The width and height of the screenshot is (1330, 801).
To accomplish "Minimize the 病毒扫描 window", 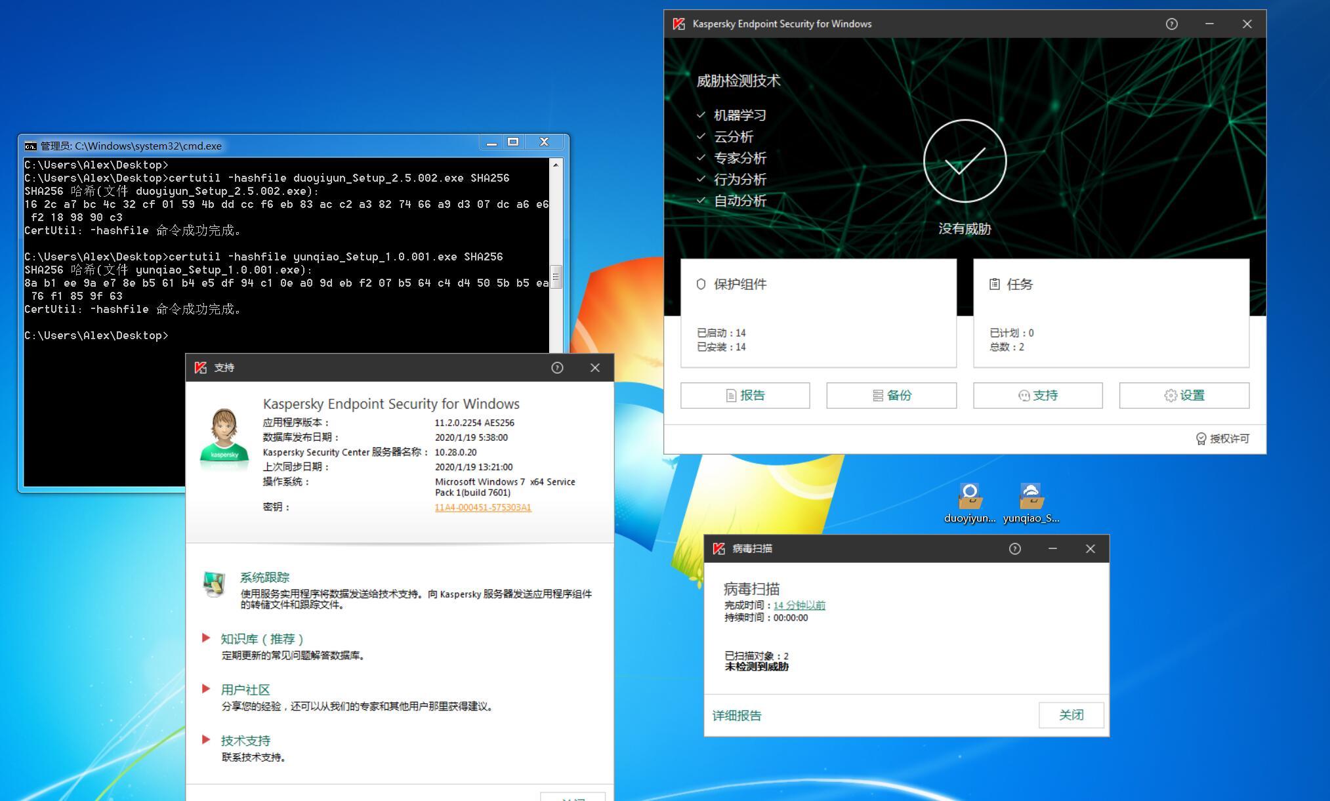I will coord(1052,549).
